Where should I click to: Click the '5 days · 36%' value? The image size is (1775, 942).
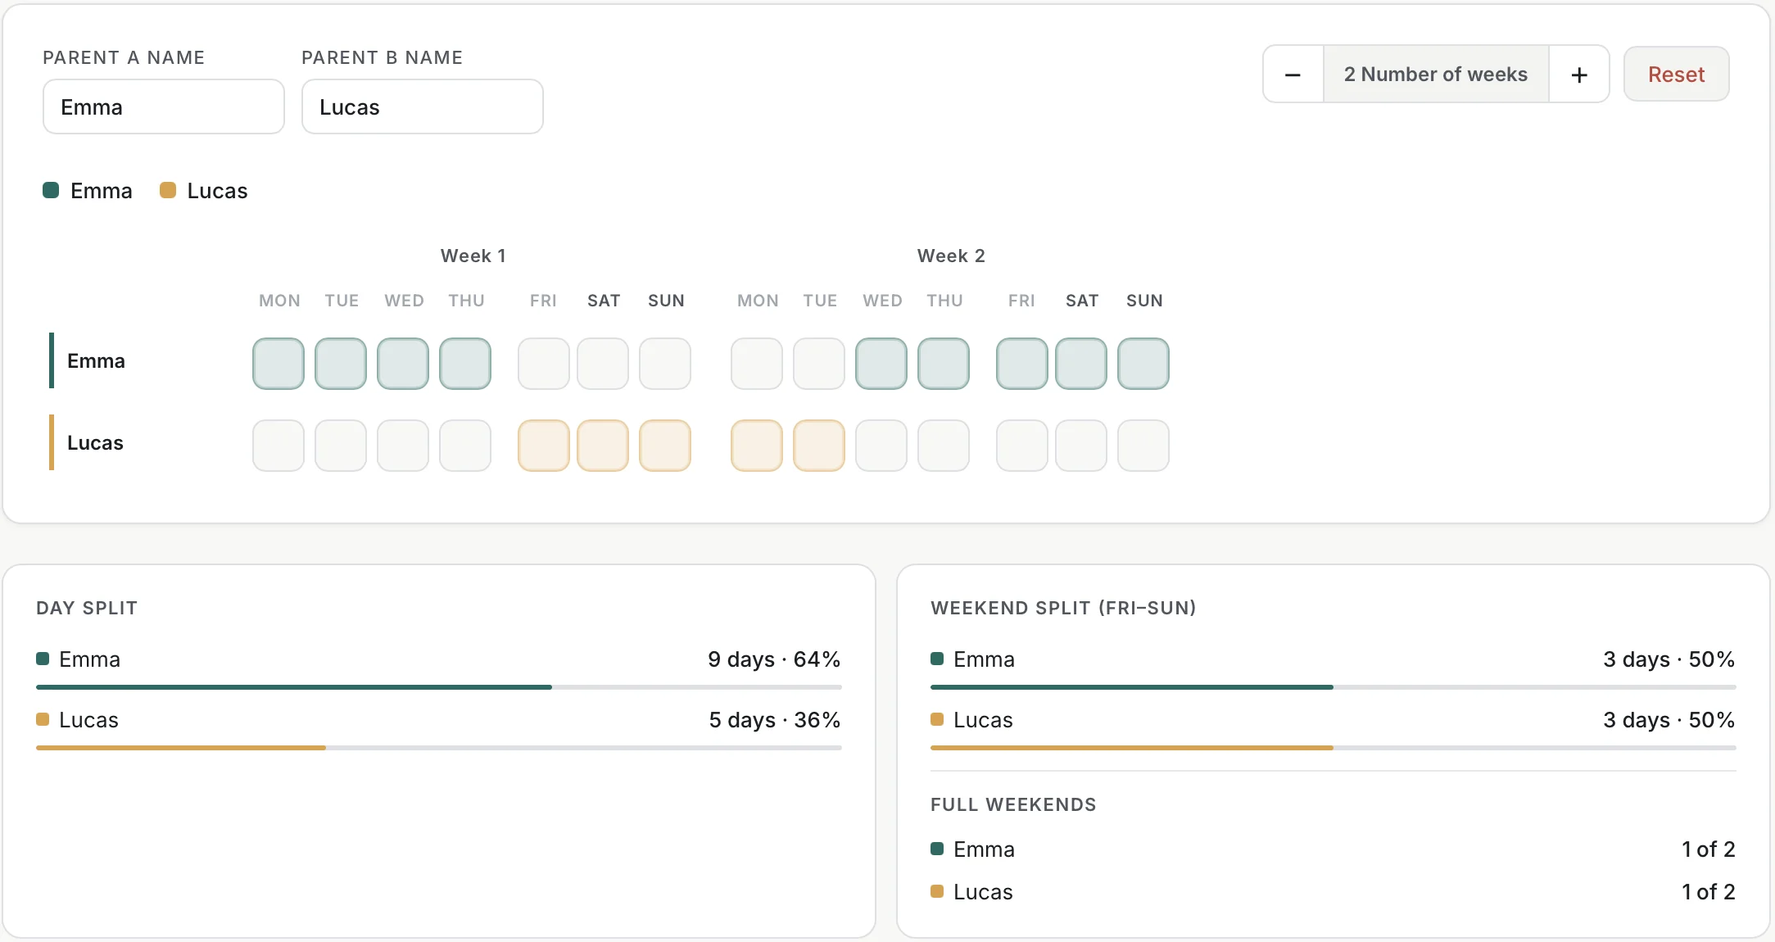(x=774, y=720)
